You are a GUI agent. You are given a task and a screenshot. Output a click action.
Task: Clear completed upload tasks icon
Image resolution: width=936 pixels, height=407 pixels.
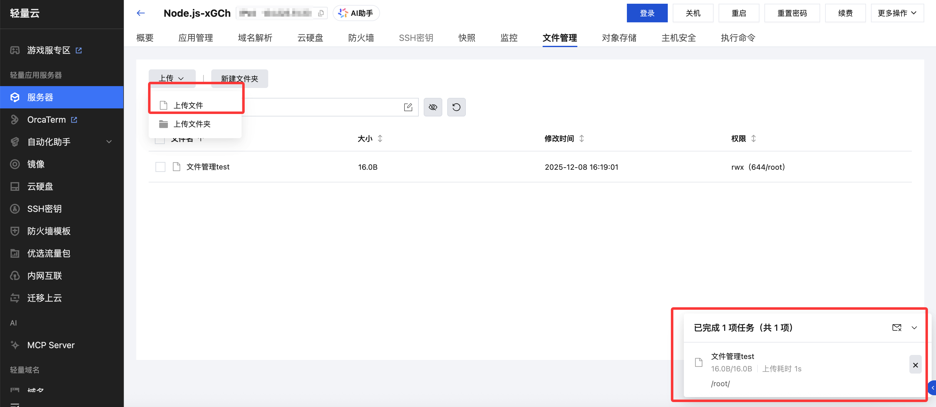click(896, 327)
